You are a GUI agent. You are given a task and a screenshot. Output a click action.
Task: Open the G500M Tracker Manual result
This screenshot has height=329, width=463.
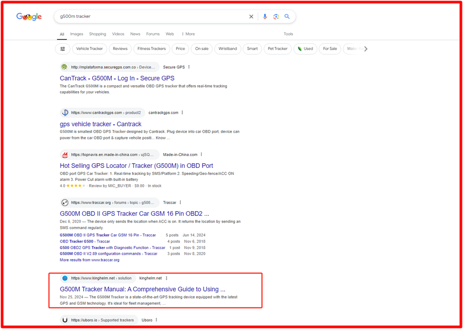click(142, 289)
